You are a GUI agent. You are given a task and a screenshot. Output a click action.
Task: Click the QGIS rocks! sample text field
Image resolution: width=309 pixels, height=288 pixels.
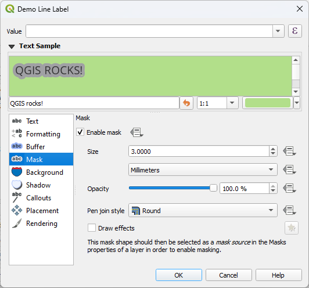point(94,103)
